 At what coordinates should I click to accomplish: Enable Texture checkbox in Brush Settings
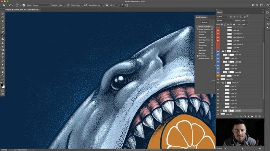coord(198,34)
